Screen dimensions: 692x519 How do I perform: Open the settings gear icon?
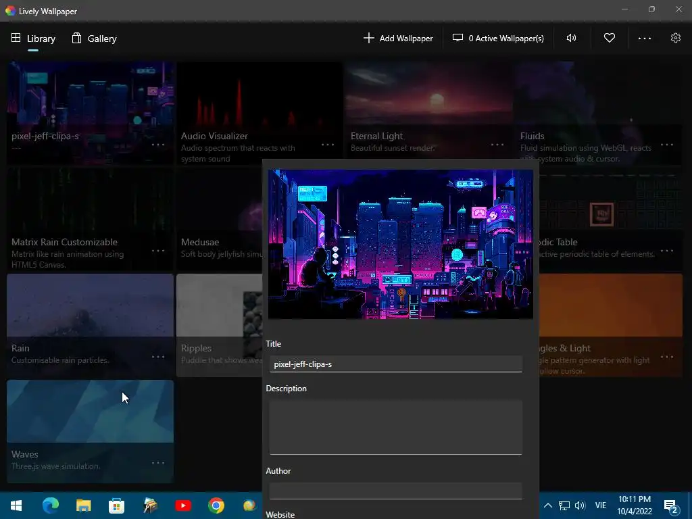[x=676, y=38]
